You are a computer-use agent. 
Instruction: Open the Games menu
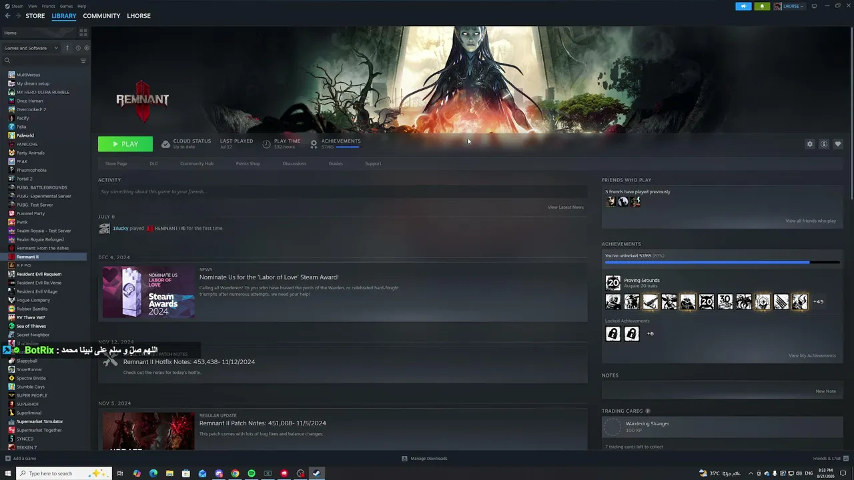66,6
